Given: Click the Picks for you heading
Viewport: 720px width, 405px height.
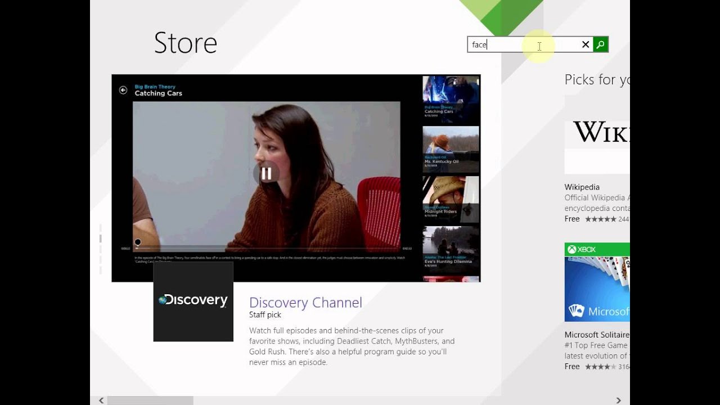Looking at the screenshot, I should pos(597,80).
